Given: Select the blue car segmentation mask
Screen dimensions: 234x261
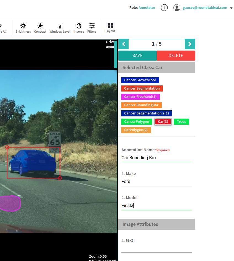Looking at the screenshot, I should 33,162.
